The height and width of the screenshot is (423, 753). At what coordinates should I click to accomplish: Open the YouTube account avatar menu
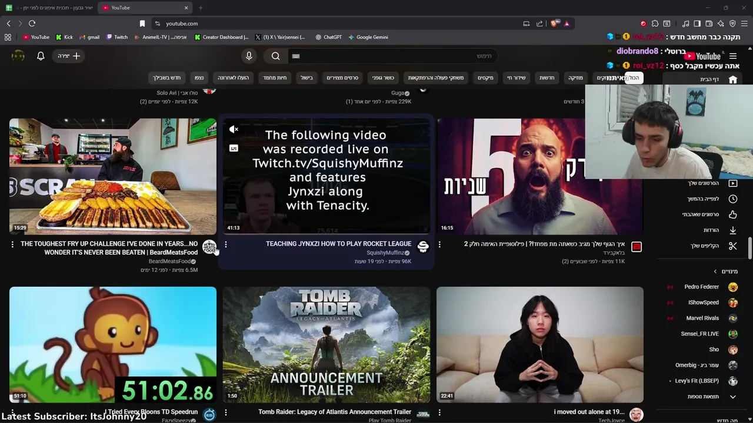tap(18, 56)
